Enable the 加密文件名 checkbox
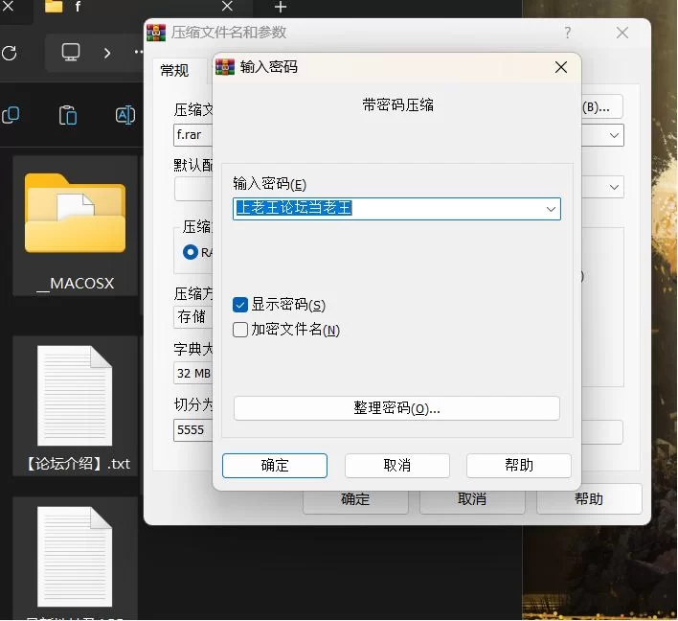678x621 pixels. [240, 330]
